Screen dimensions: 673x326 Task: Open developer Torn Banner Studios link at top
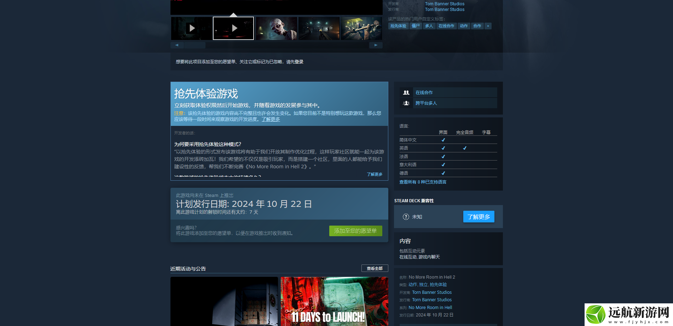pos(445,4)
